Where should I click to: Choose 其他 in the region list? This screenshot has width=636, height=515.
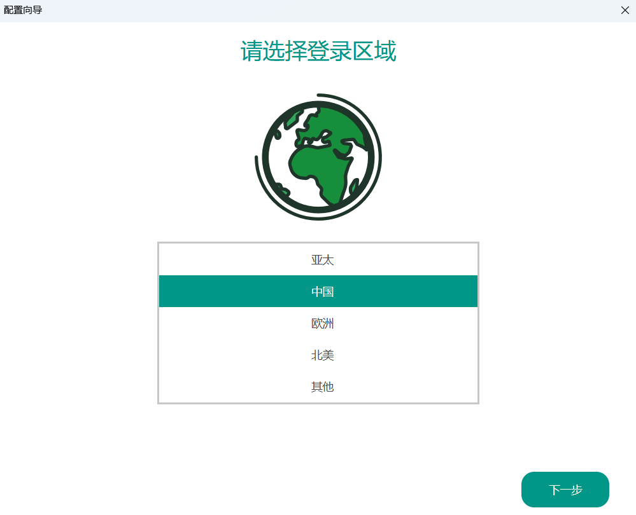[318, 387]
